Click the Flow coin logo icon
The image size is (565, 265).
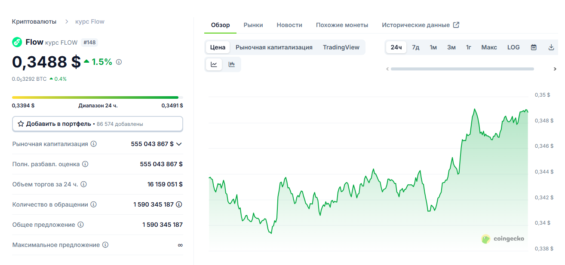click(x=17, y=42)
